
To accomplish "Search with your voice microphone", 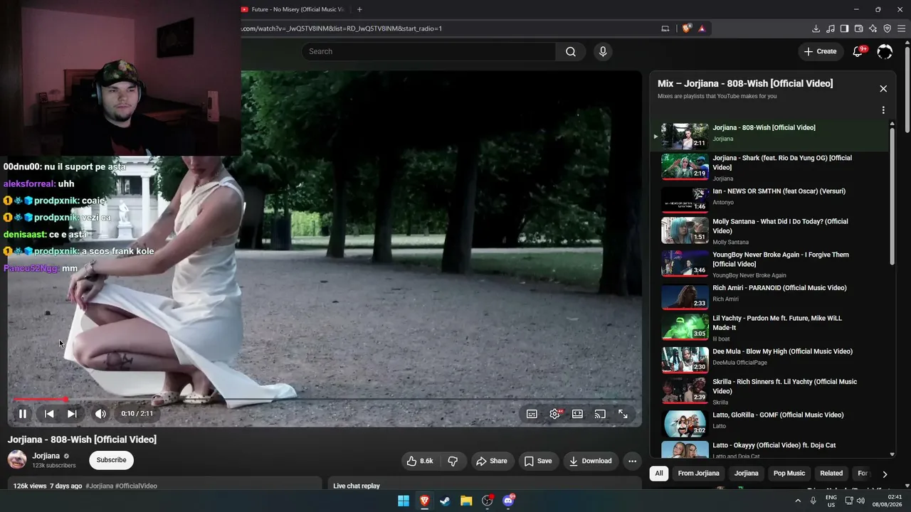I will 603,51.
